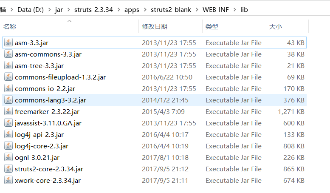Image resolution: width=330 pixels, height=193 pixels.
Task: Expand the breadcrumb chevron after Data (D:)
Action: click(50, 9)
